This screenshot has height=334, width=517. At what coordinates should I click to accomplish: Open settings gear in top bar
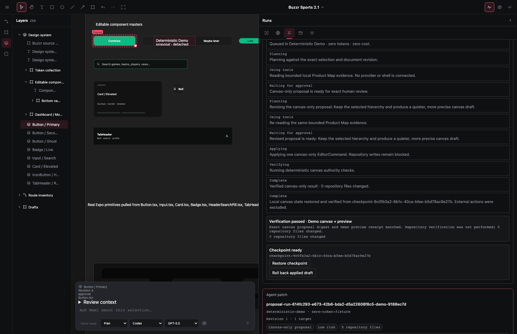point(500,7)
